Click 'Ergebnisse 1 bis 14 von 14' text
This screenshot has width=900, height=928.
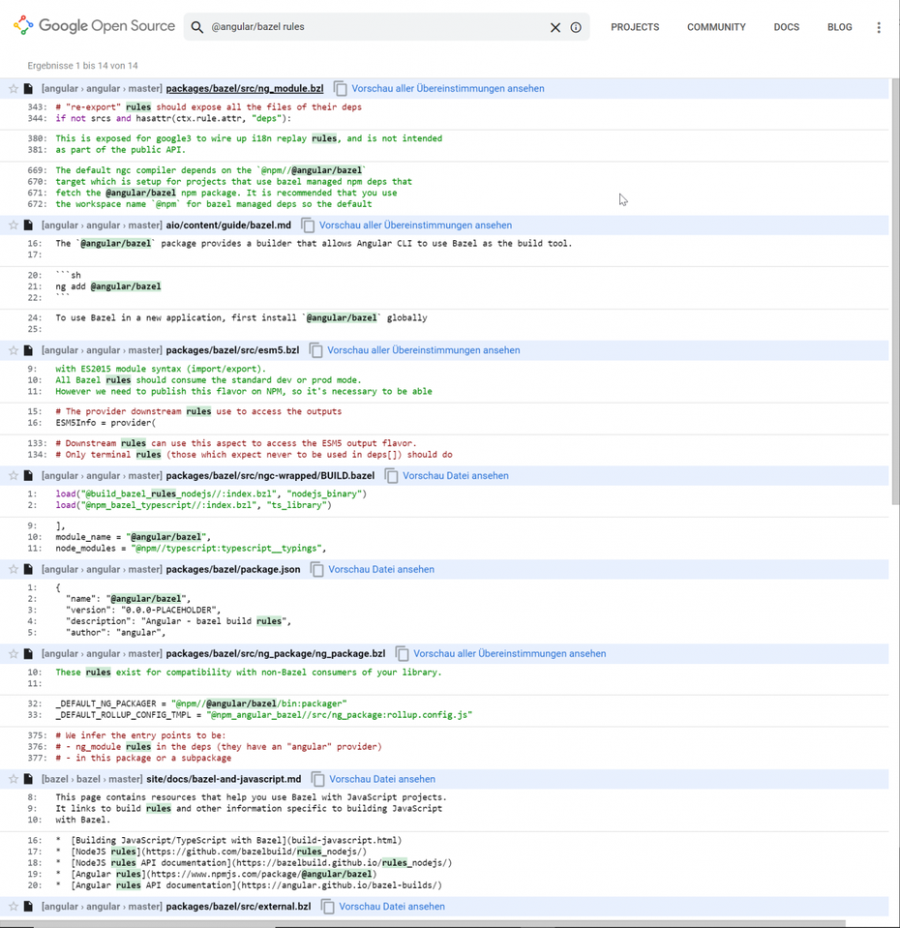click(83, 66)
